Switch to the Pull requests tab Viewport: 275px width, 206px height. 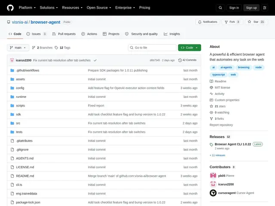tap(64, 34)
